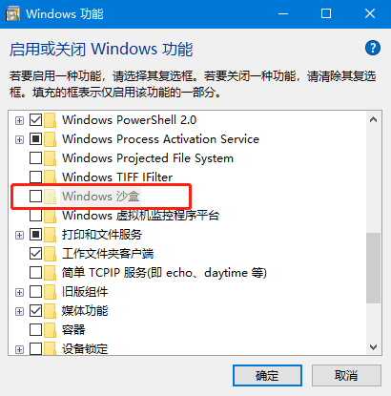The width and height of the screenshot is (391, 396).
Task: Confirm changes with the 确定 button
Action: (x=267, y=376)
